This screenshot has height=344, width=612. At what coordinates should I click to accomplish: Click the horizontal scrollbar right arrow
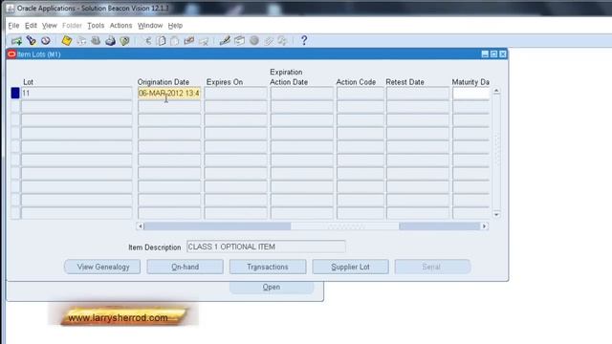(485, 226)
